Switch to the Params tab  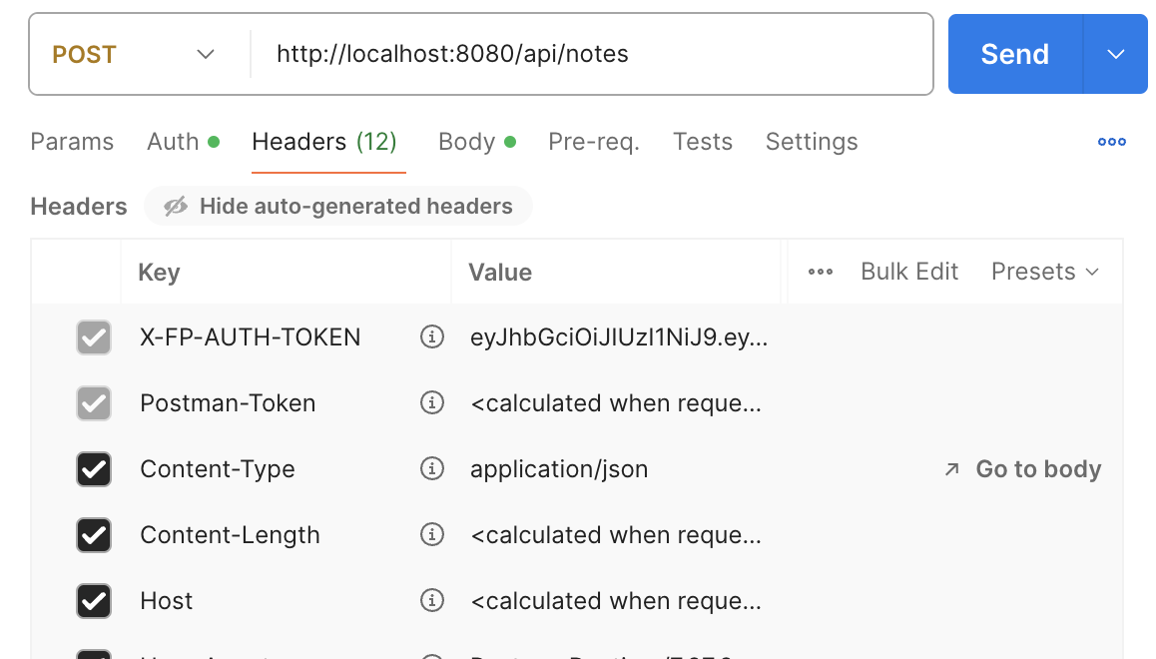(x=72, y=142)
